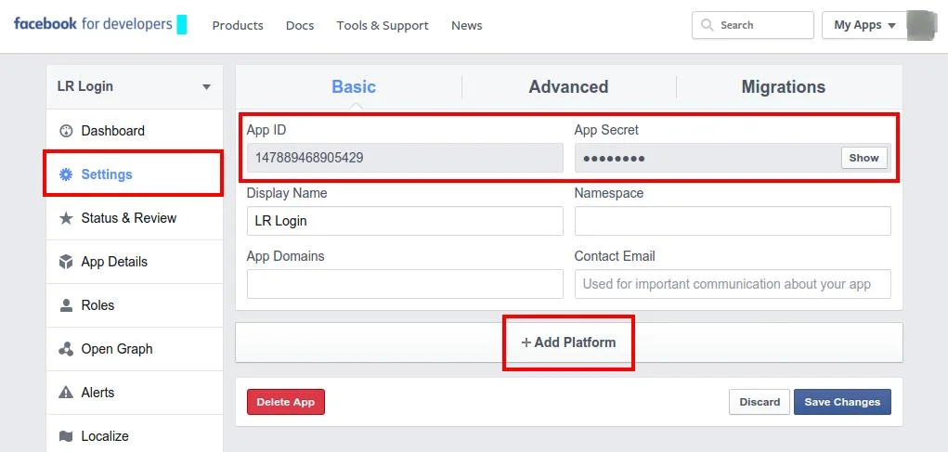Open Alerts in the sidebar
The height and width of the screenshot is (452, 948).
(x=135, y=393)
